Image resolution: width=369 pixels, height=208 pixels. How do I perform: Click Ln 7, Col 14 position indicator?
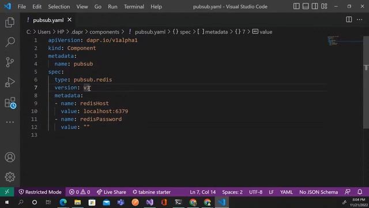pyautogui.click(x=202, y=192)
